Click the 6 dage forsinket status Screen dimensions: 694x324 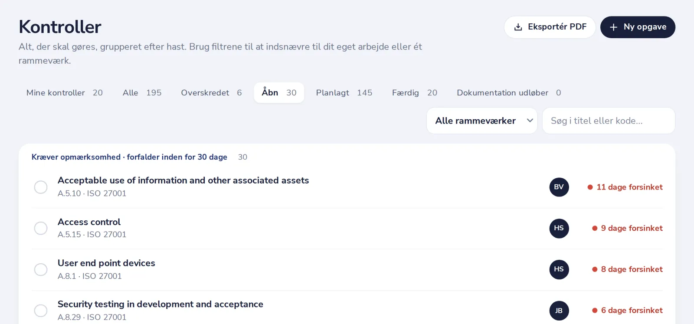coord(627,311)
